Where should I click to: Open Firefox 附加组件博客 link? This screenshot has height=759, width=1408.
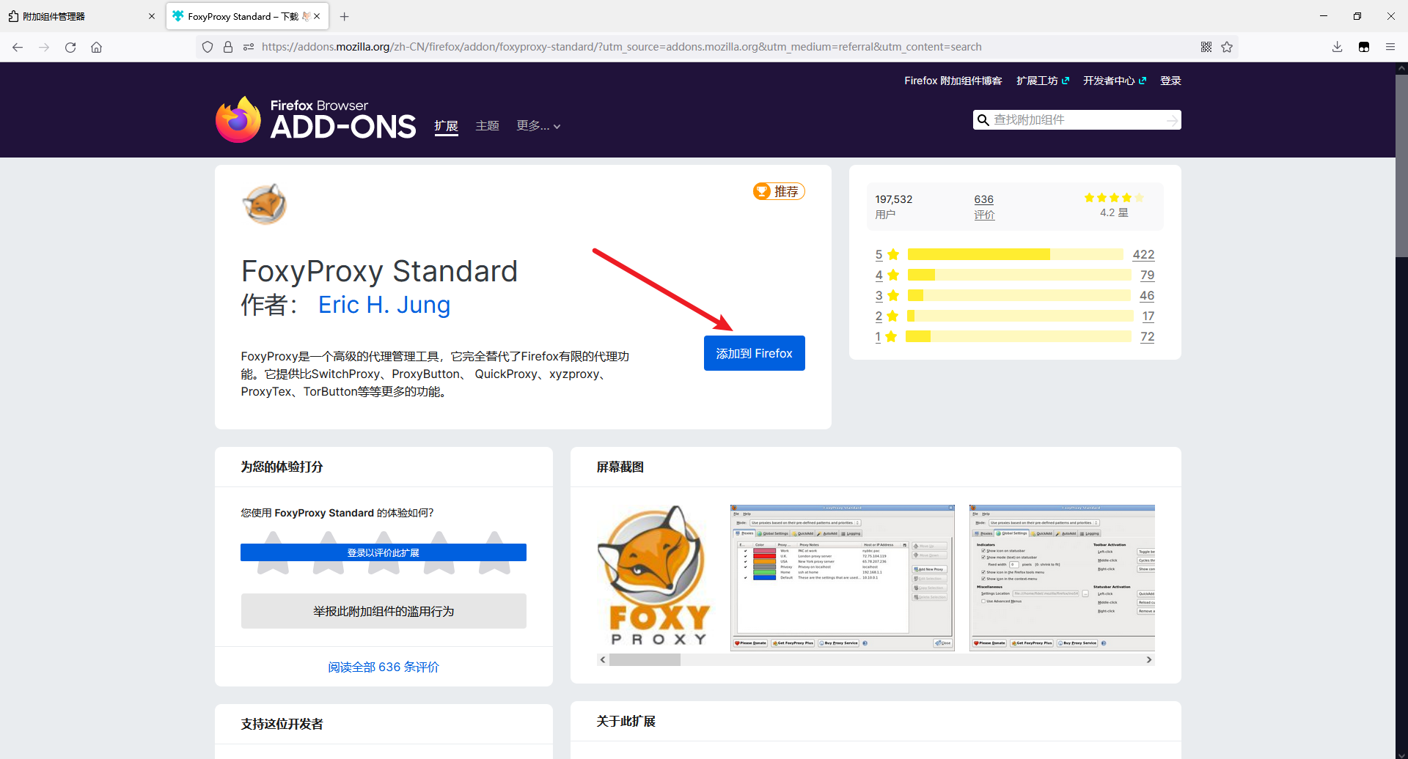coord(953,81)
